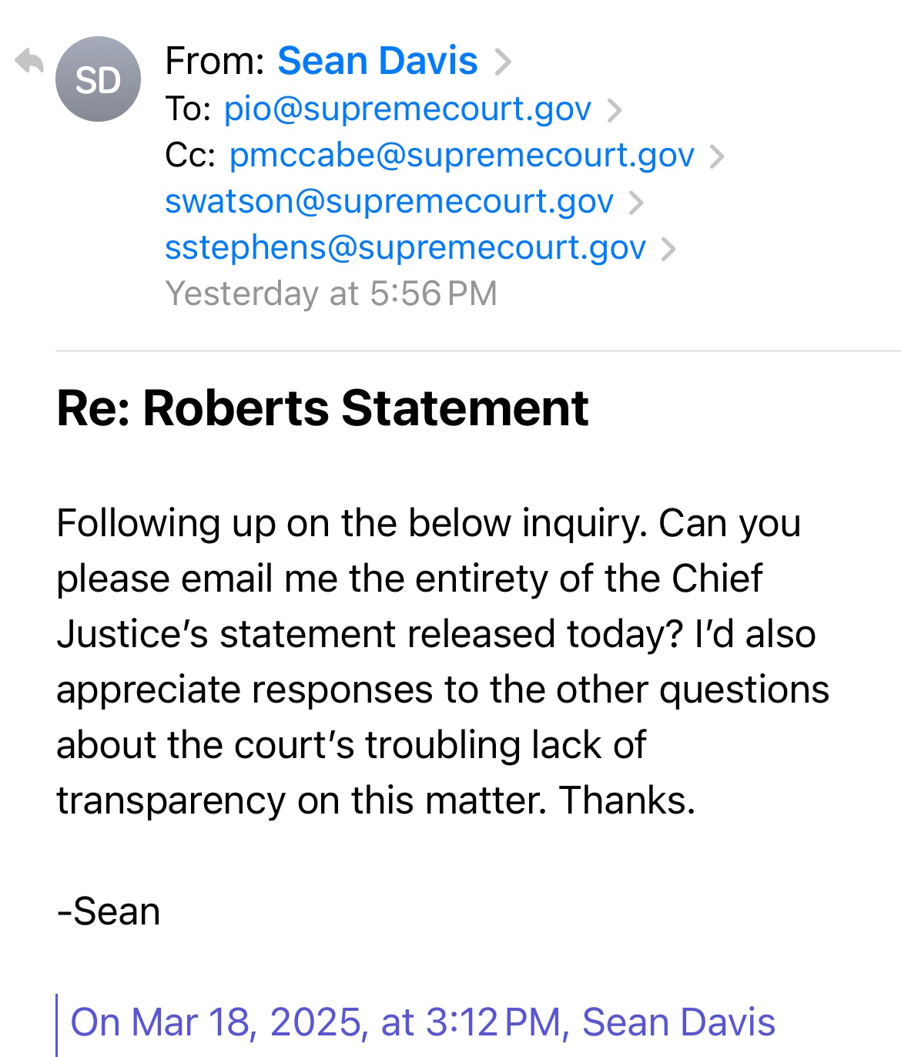This screenshot has width=901, height=1057.
Task: Open sstephens@supremecourt.gov Cc address
Action: pyautogui.click(x=405, y=248)
